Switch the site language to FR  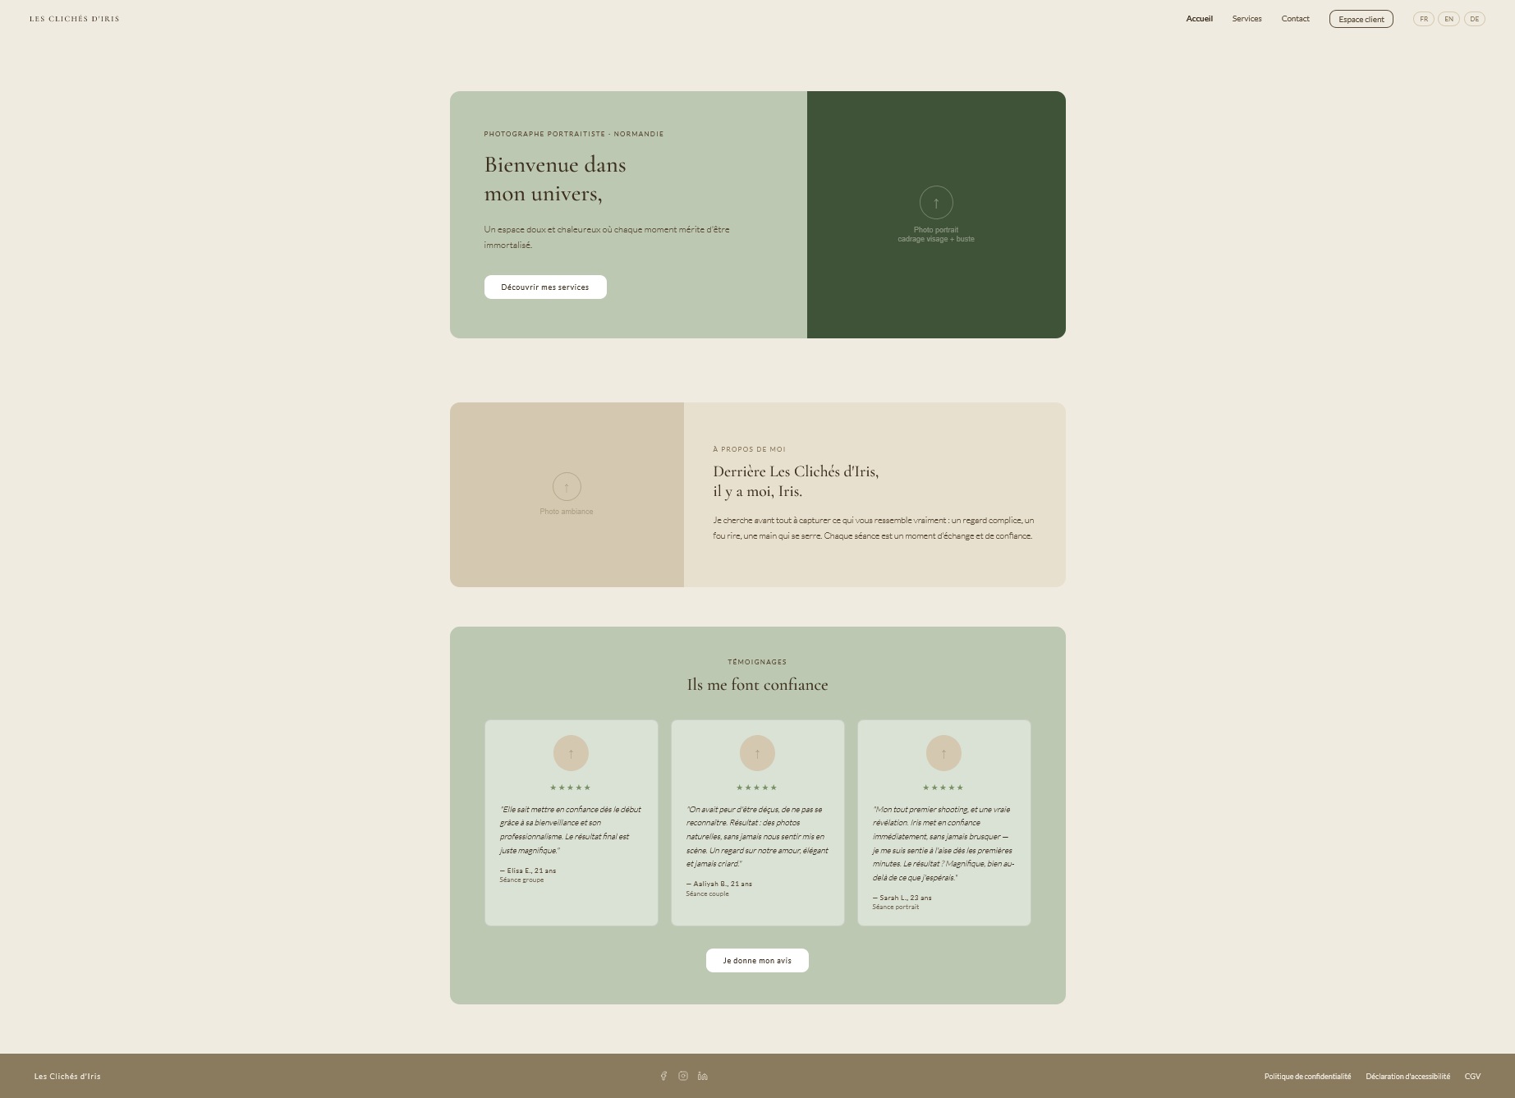tap(1424, 19)
